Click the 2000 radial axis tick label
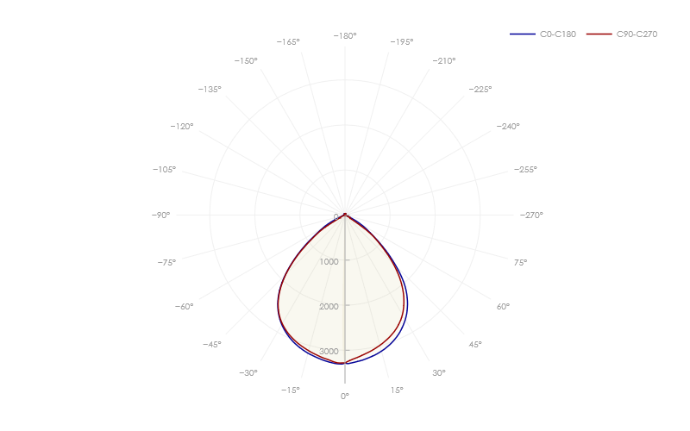 [x=329, y=306]
